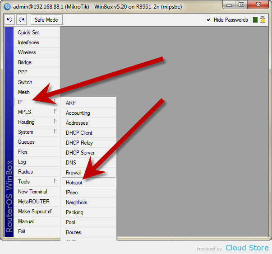The height and width of the screenshot is (254, 272).
Task: Open Quick Set
Action: coord(37,33)
